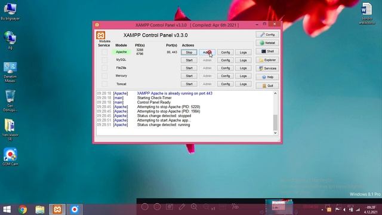Select the Geri Dönüşüm recycle bin icon

click(x=10, y=101)
